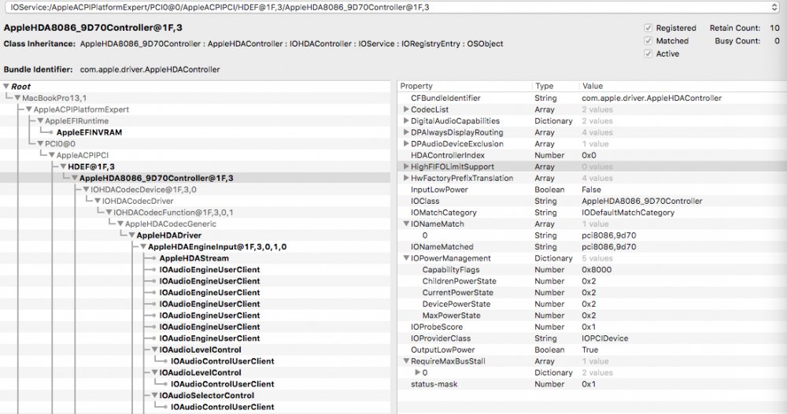The image size is (787, 414).
Task: Collapse the AppleACPIPCI node
Action: click(52, 155)
